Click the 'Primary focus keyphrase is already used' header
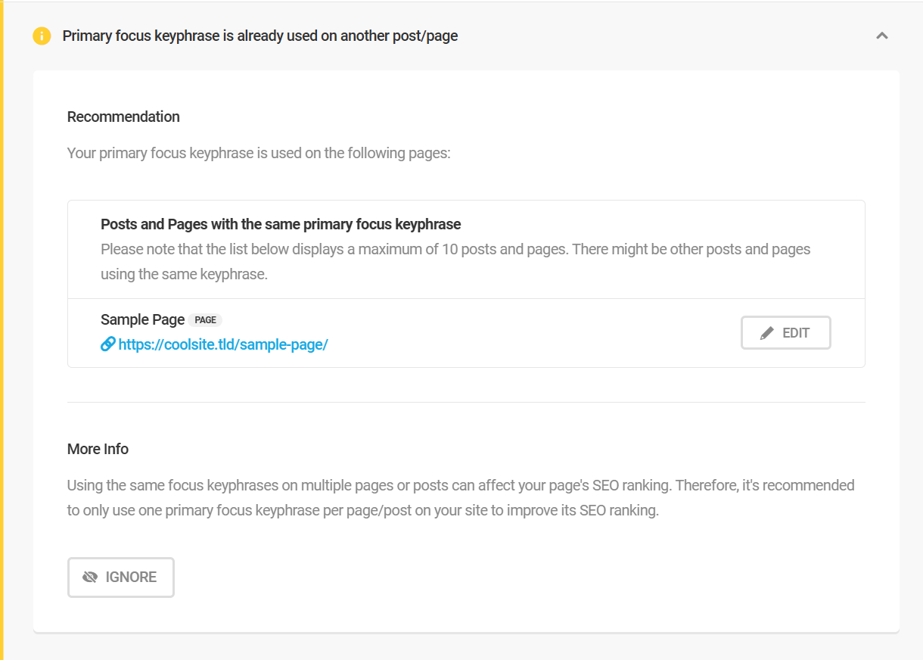Image resolution: width=923 pixels, height=660 pixels. 259,36
